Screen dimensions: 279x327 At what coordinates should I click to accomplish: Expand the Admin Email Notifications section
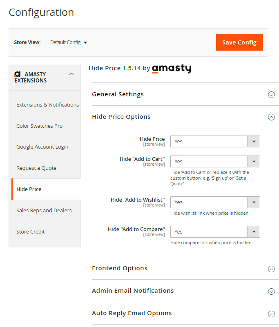(x=271, y=291)
